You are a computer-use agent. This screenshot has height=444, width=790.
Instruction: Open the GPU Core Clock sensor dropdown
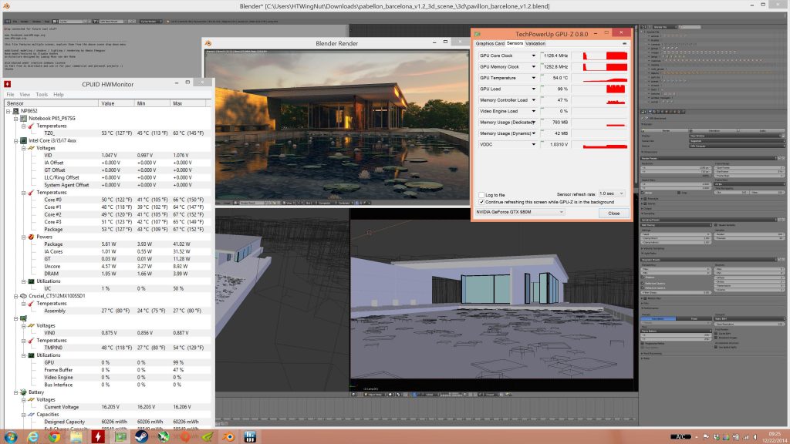534,55
